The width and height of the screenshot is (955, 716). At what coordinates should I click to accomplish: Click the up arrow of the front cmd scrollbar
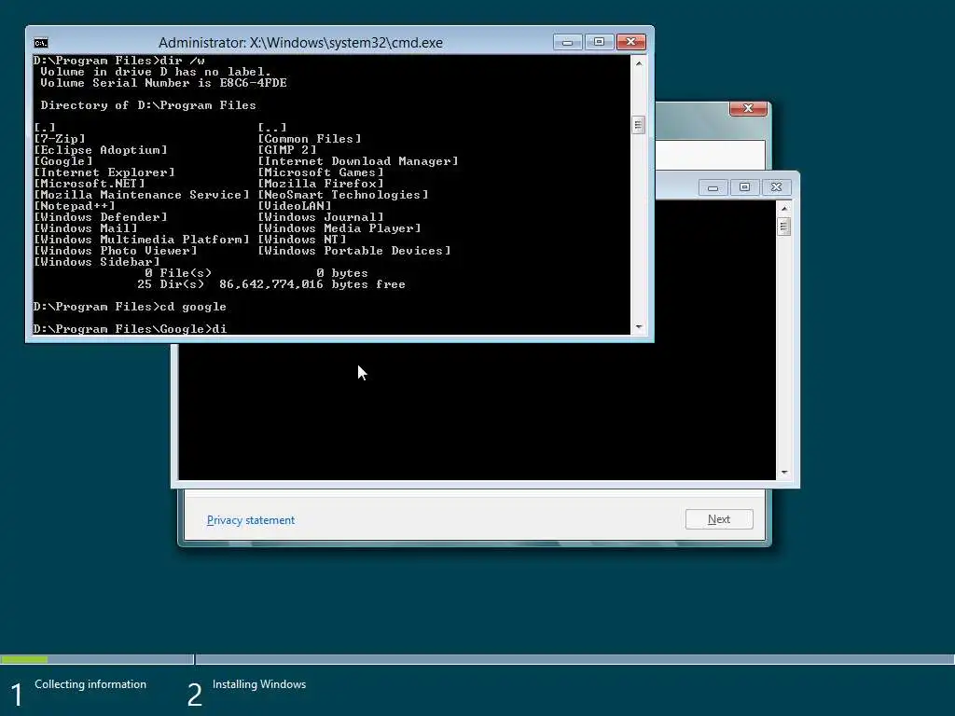638,63
